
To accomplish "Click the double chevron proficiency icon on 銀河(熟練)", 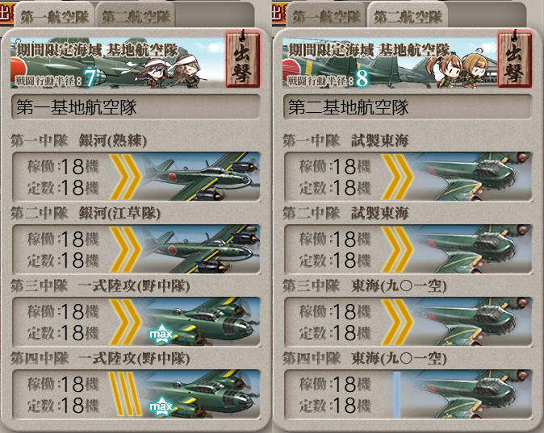I will [x=125, y=177].
